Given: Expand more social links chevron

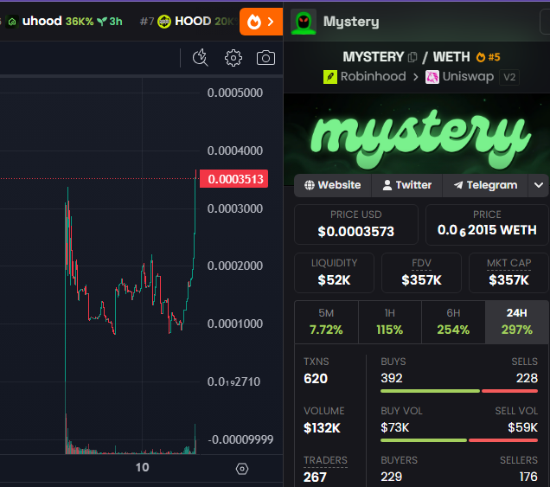Looking at the screenshot, I should (539, 185).
